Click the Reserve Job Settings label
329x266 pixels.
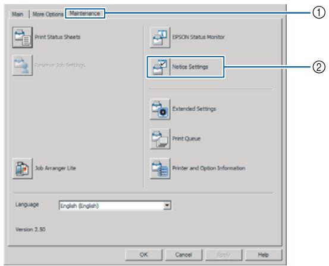point(60,65)
